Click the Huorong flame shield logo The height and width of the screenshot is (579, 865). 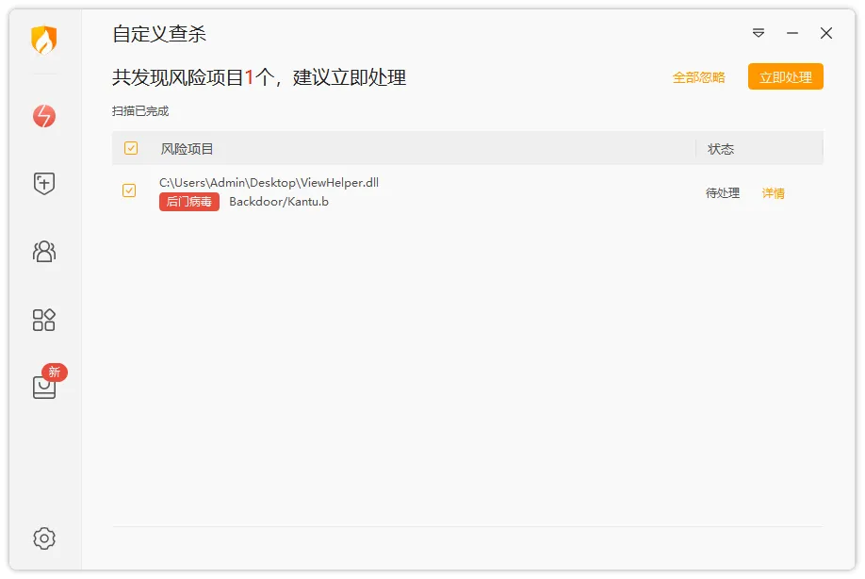44,40
